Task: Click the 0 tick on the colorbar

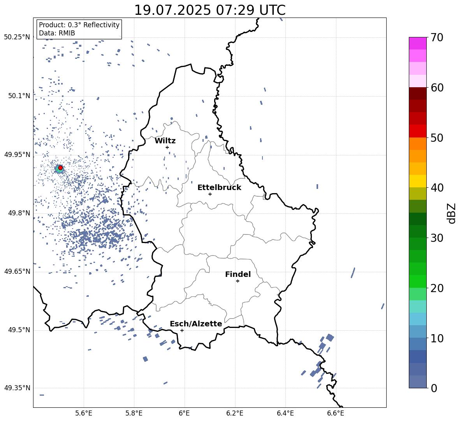Action: point(434,388)
